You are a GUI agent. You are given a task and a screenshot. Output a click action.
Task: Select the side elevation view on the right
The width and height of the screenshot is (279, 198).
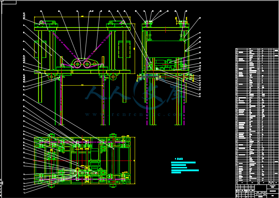[x=165, y=73]
